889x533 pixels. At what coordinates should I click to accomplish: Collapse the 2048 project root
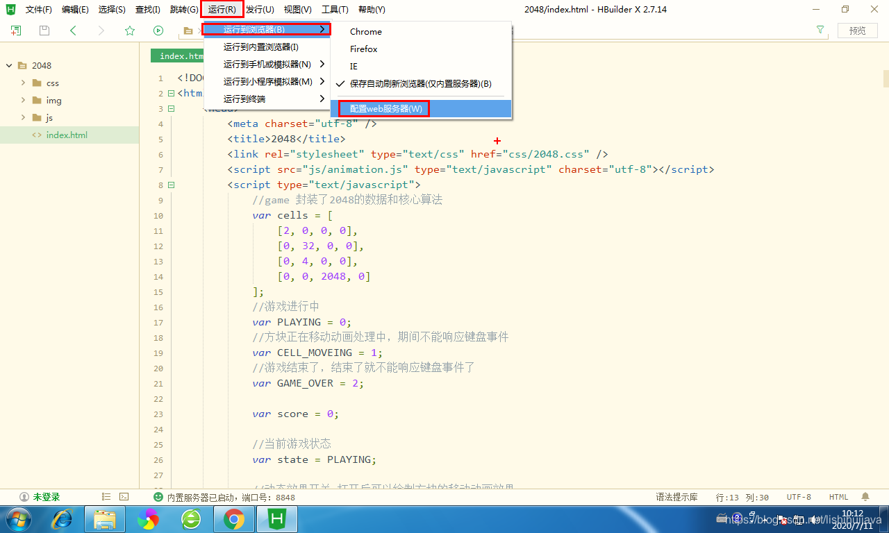tap(10, 65)
